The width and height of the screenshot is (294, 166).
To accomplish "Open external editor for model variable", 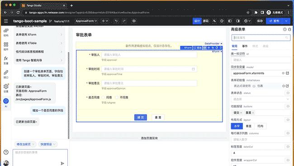I will (x=287, y=73).
